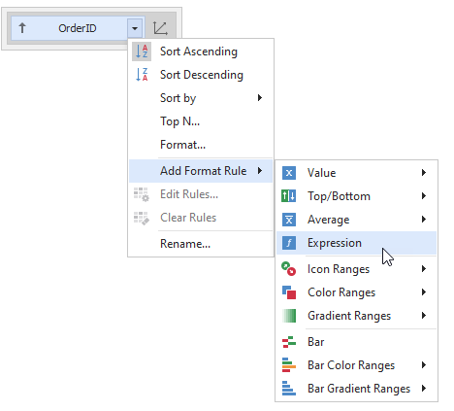Expand the Value submenu arrow

point(424,173)
